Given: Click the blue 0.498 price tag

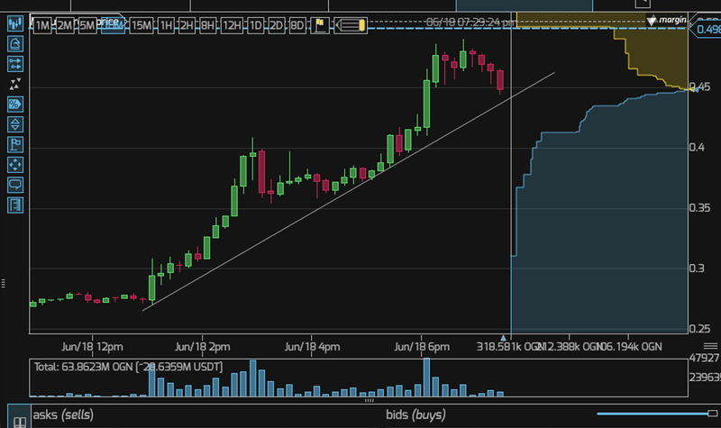Looking at the screenshot, I should [707, 30].
